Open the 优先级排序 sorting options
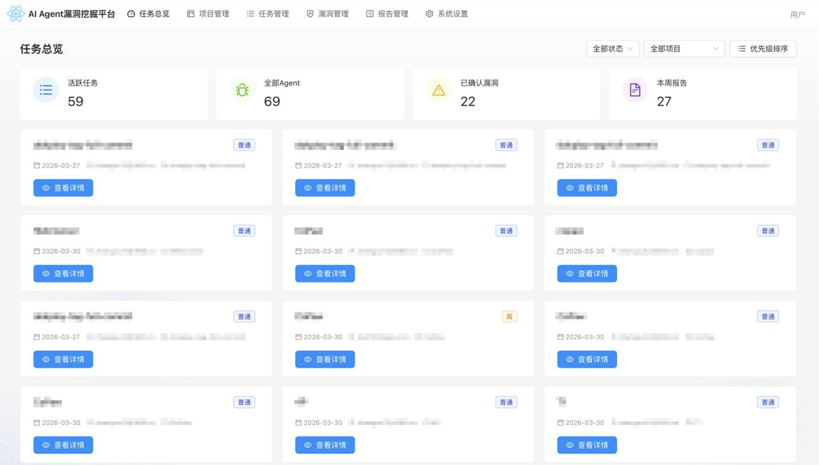Viewport: 819px width, 465px height. click(763, 49)
